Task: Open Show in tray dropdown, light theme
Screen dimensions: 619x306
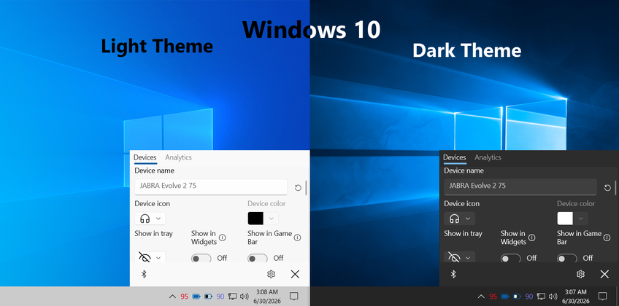Action: click(x=150, y=257)
